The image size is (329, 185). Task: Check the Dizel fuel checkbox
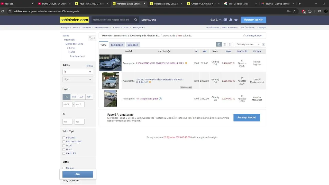click(x=64, y=145)
